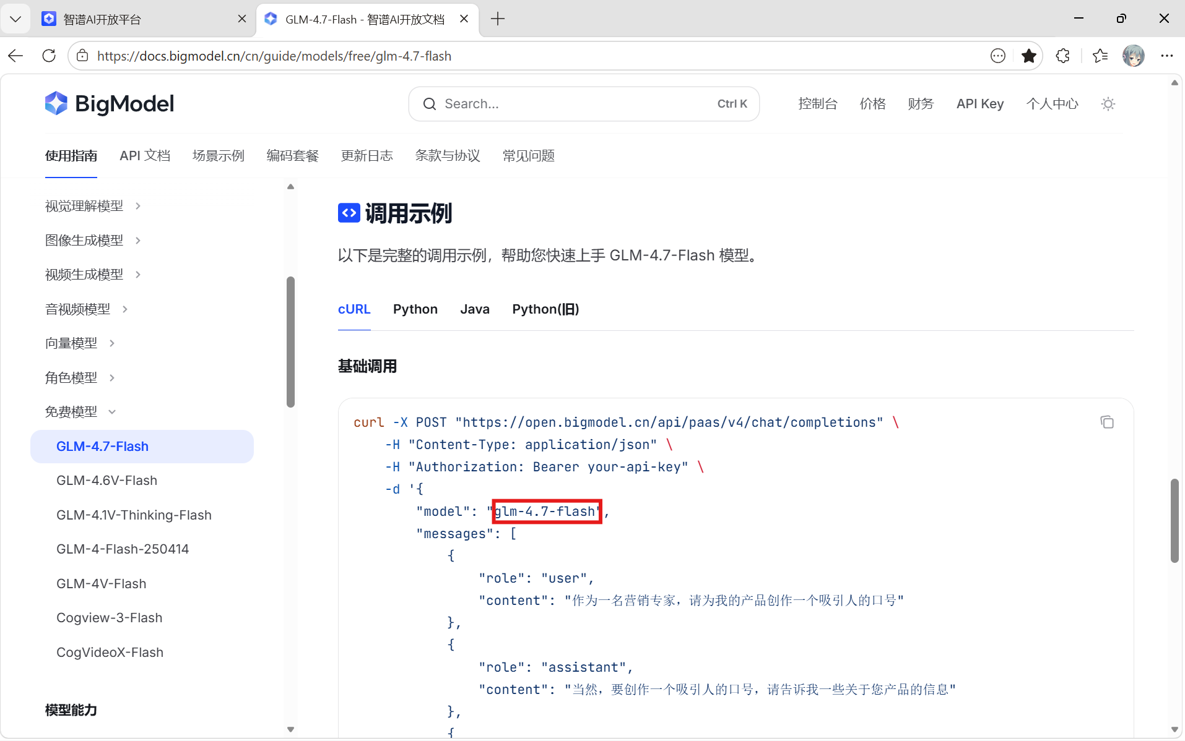Viewport: 1185px width, 741px height.
Task: Open CogVideoX-Flash sidebar item
Action: point(110,652)
